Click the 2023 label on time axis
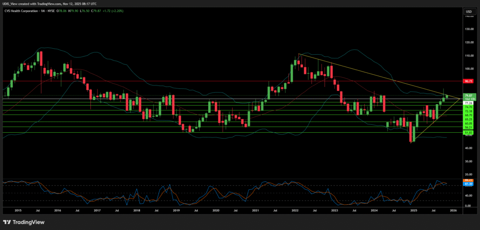 point(334,211)
